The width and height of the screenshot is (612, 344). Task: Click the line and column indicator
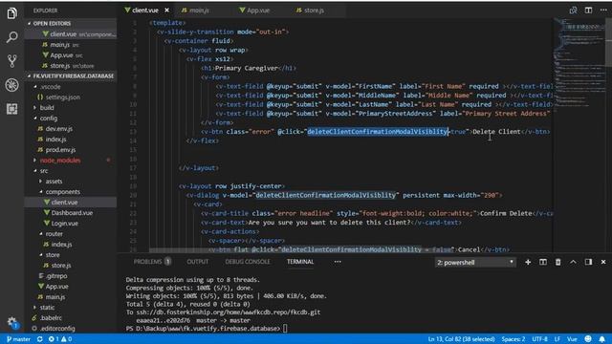[461, 339]
